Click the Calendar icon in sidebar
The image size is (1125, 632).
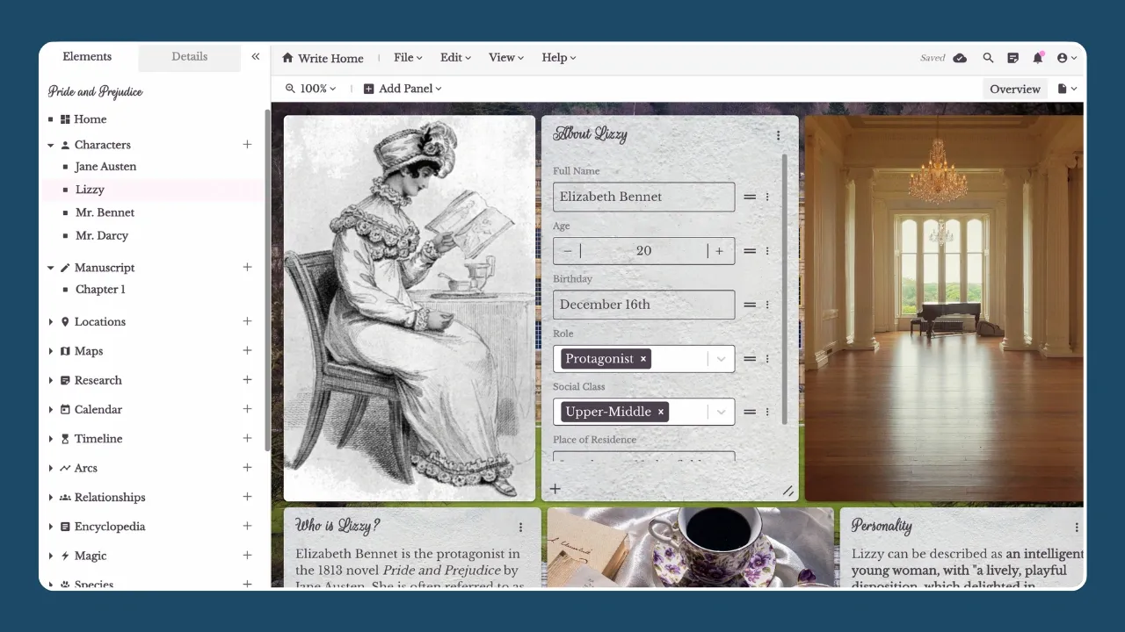tap(65, 409)
